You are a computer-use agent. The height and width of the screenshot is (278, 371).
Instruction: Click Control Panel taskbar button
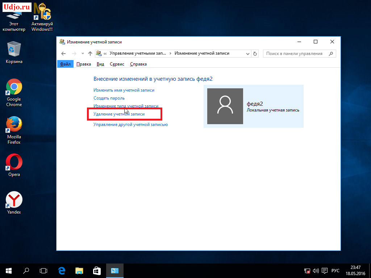(115, 271)
